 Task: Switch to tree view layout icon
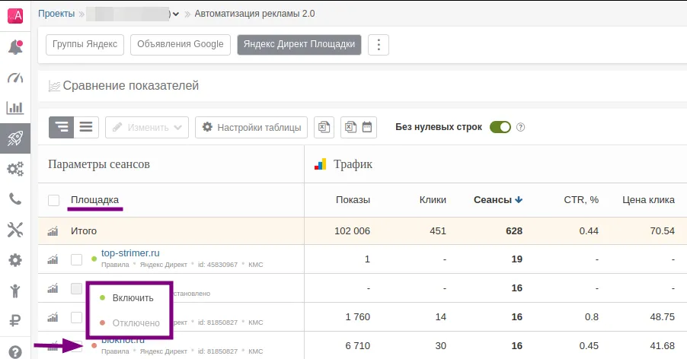point(62,127)
